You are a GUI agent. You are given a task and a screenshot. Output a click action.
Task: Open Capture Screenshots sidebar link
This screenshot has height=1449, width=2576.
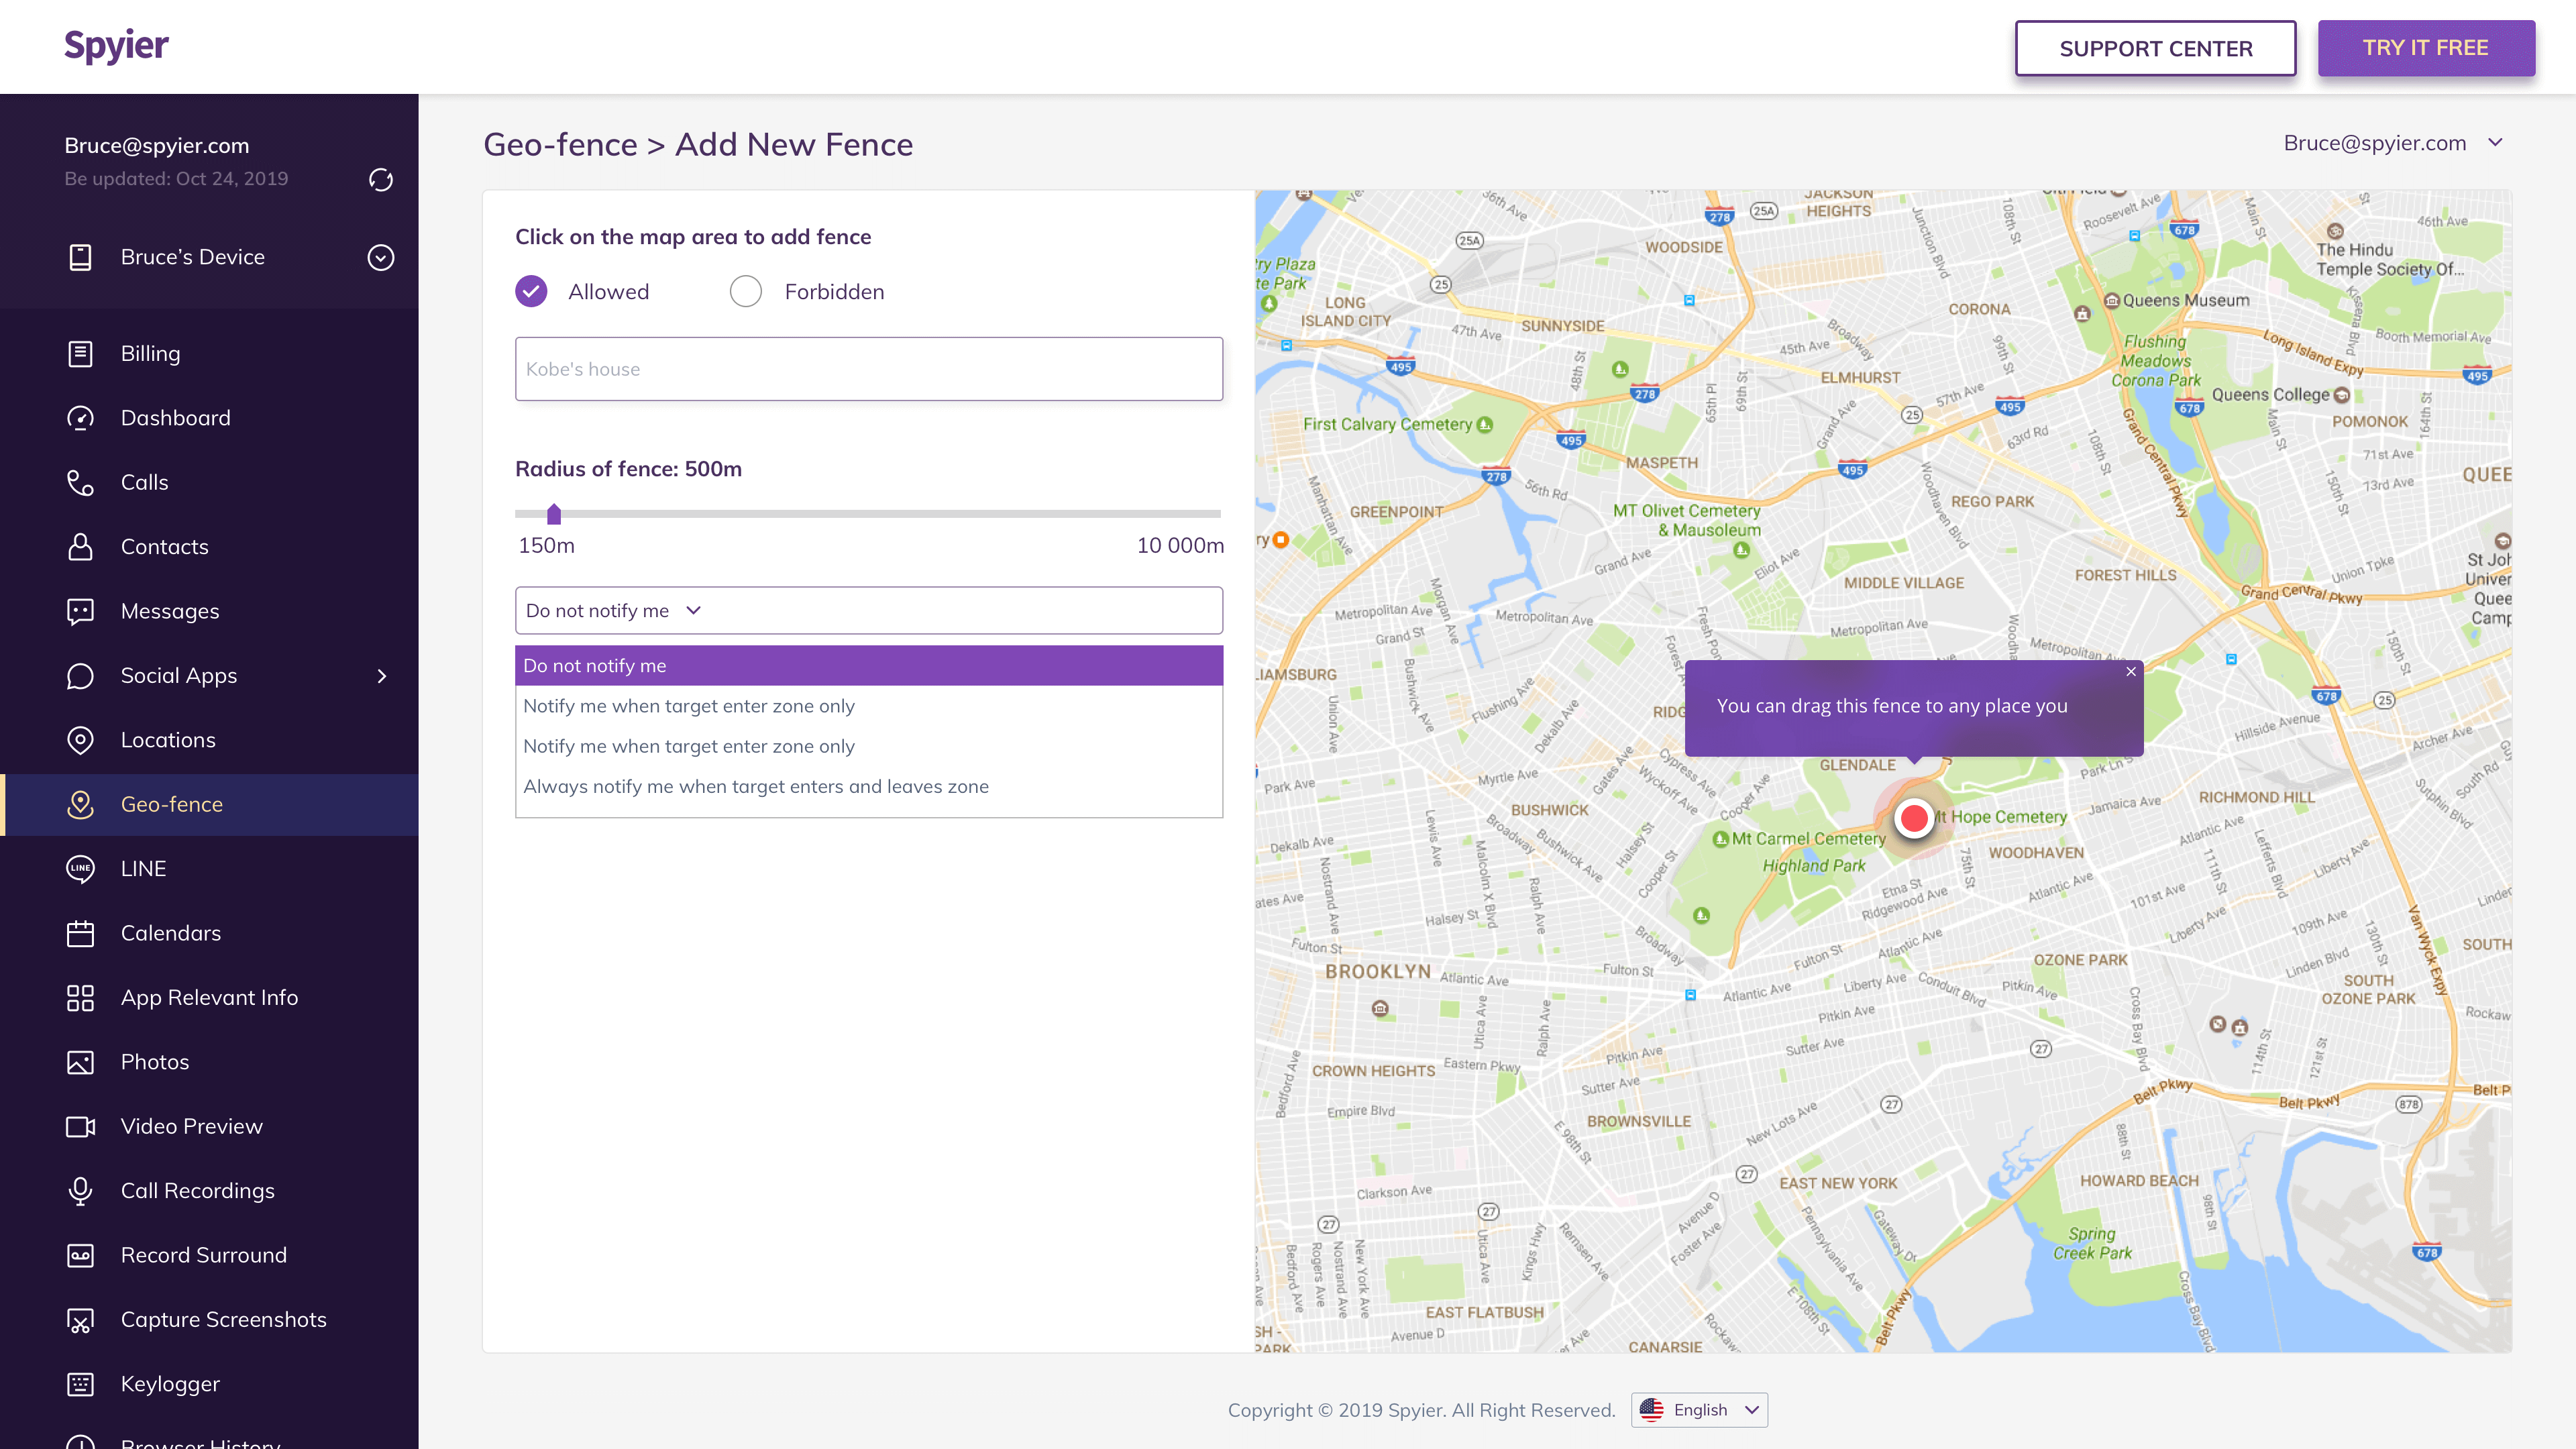pos(223,1320)
